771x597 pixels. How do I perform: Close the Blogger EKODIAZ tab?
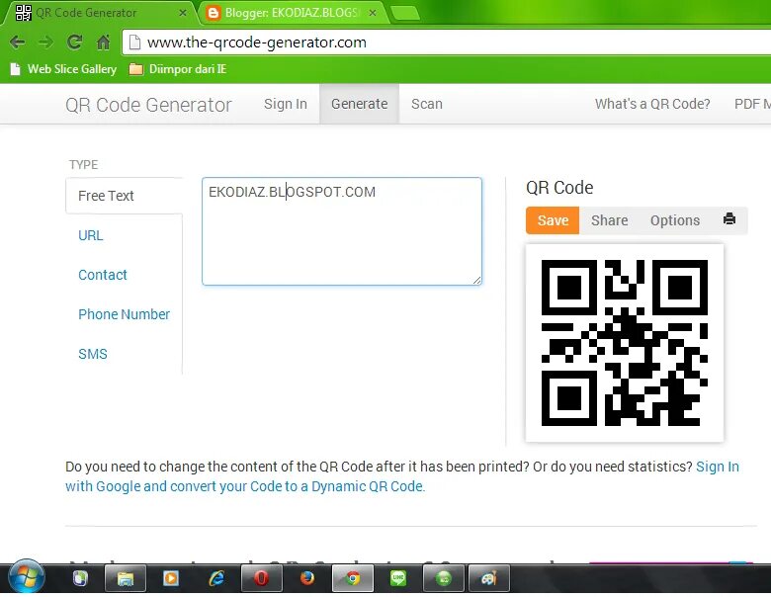pos(373,13)
